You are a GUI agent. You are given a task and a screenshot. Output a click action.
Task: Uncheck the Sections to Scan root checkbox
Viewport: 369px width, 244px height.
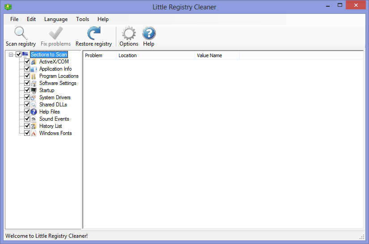[19, 55]
